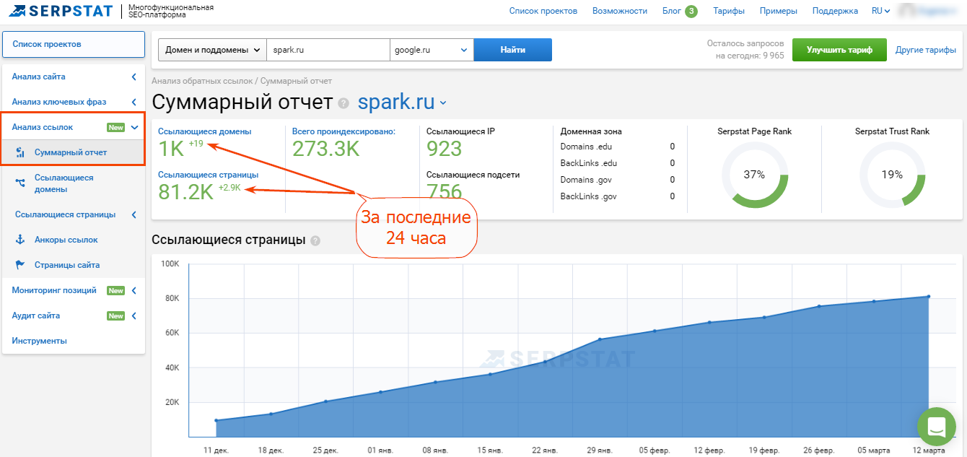Click the Суммарный отчет chart icon in sidebar
Image resolution: width=967 pixels, height=457 pixels.
click(x=20, y=152)
